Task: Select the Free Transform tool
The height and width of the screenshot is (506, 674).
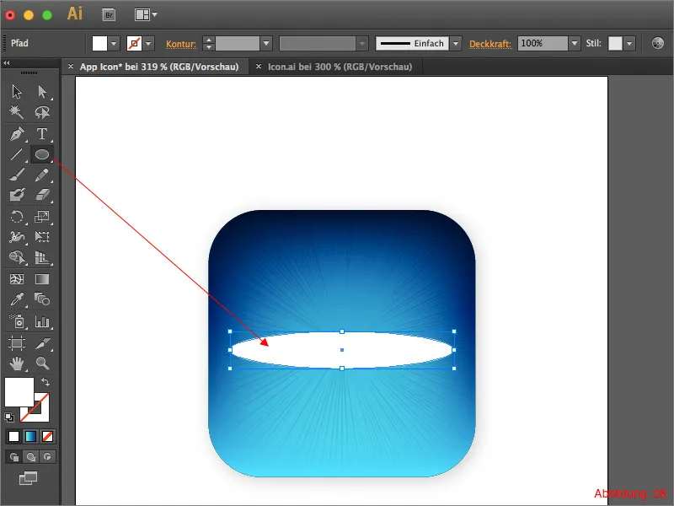Action: (42, 237)
